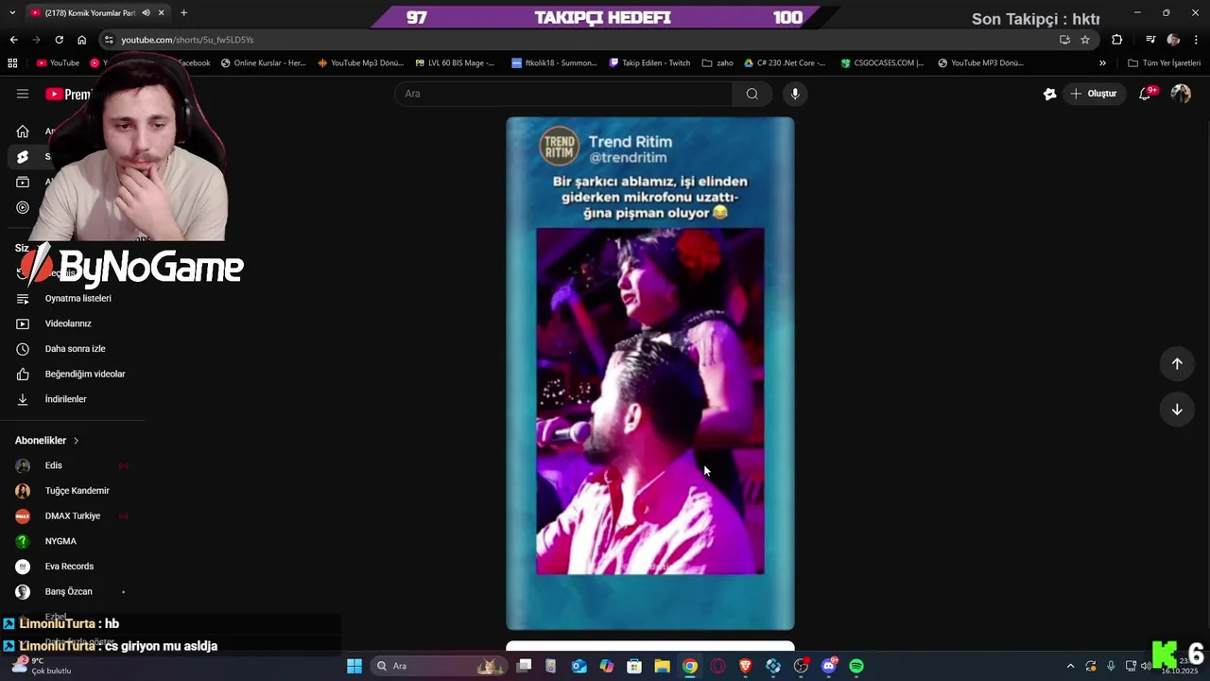Viewport: 1210px width, 681px height.
Task: Show hidden bookmarks overflow chevron
Action: click(1102, 63)
